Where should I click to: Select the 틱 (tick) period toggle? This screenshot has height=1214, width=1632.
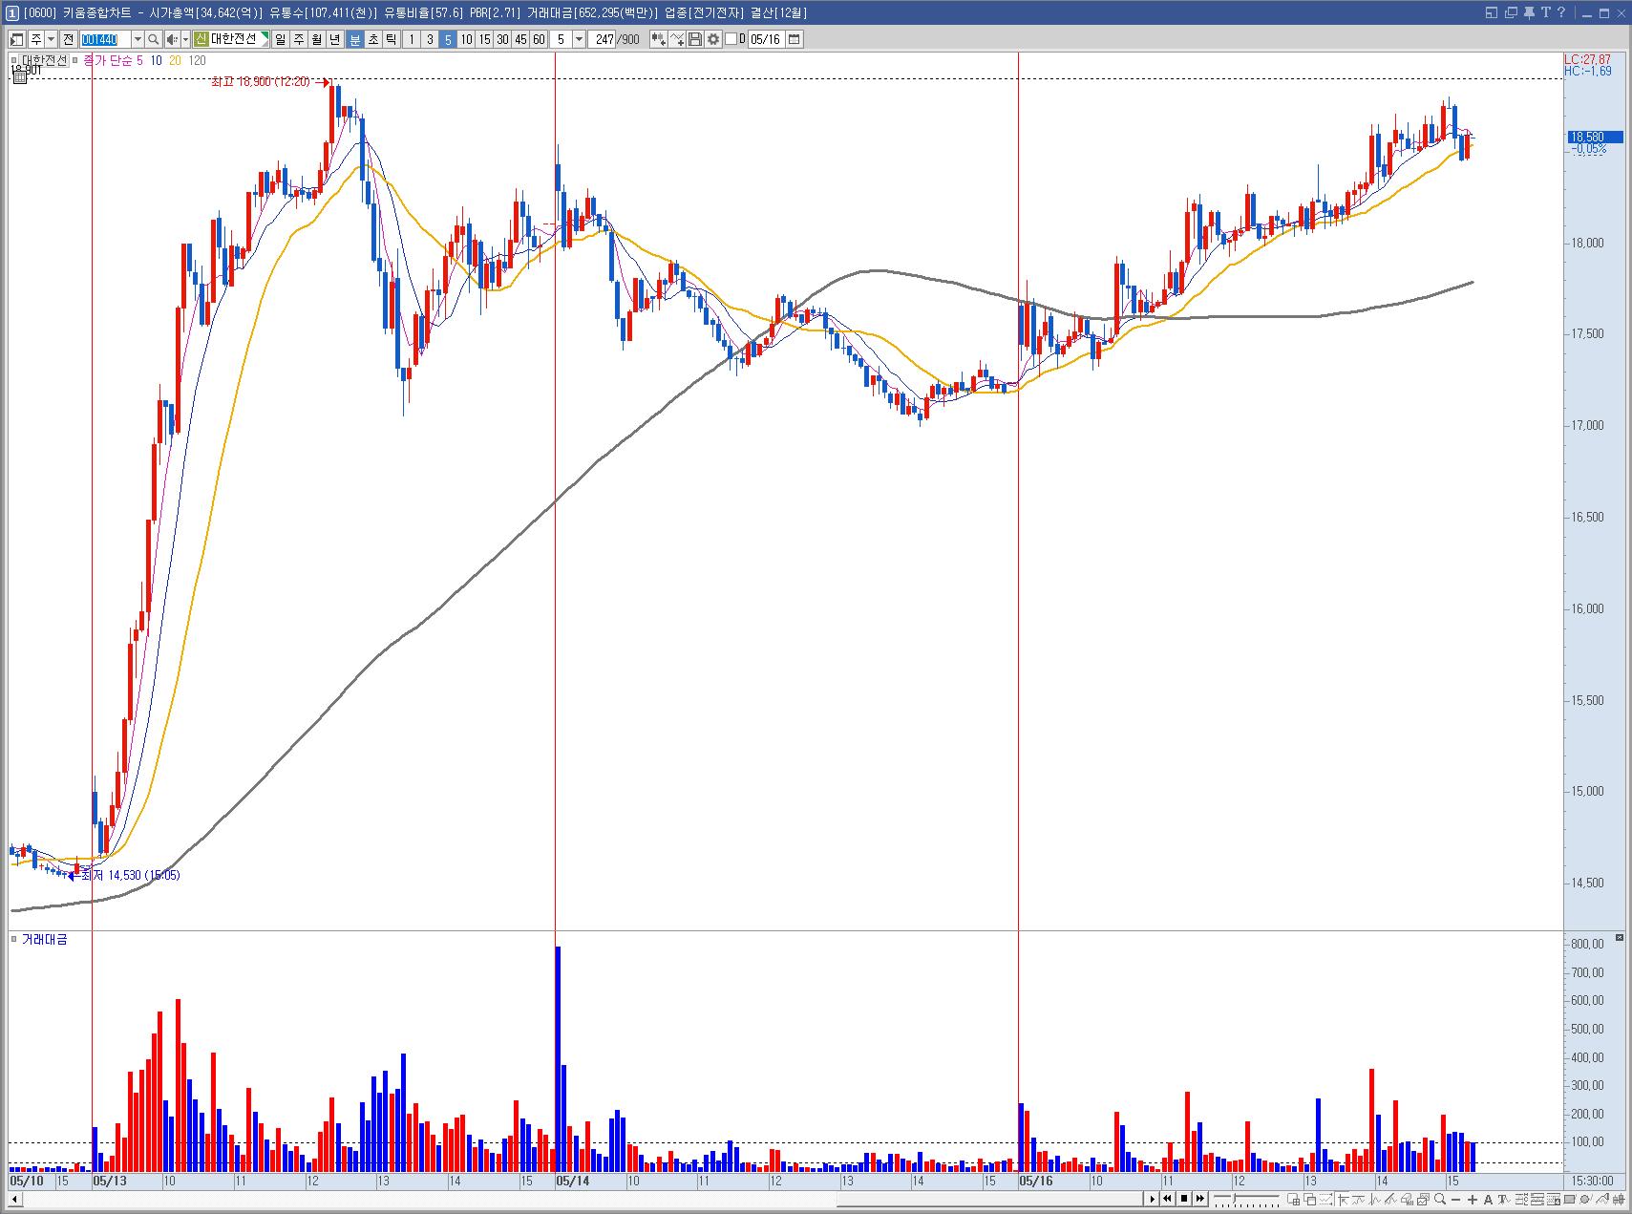point(392,39)
